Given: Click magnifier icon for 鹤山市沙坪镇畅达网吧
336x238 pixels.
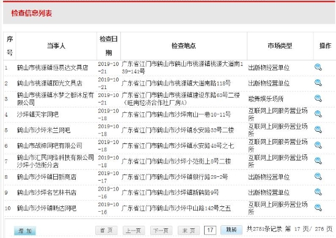Looking at the screenshot, I should pos(318,207).
